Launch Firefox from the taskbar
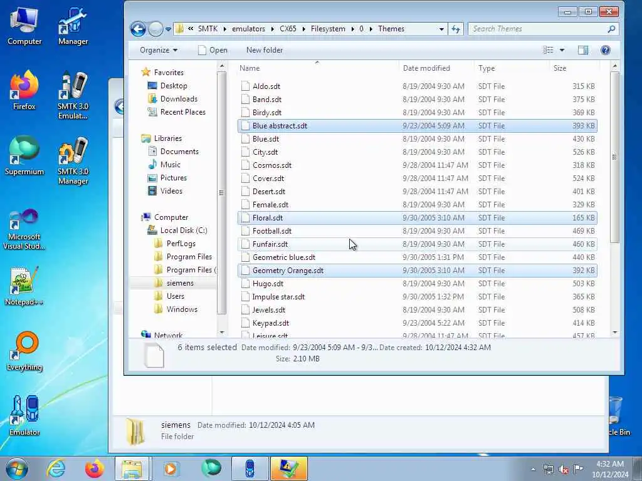642x481 pixels. tap(94, 468)
